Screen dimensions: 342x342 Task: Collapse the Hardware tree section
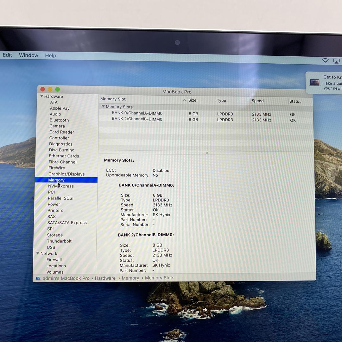point(42,96)
